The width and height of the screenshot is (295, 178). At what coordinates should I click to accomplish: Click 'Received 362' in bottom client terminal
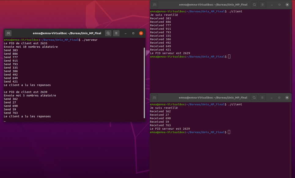(x=160, y=111)
